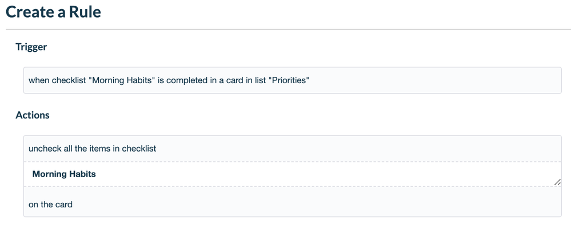The image size is (571, 233).
Task: Click "uncheck all the items in checklist" text
Action: pos(93,149)
